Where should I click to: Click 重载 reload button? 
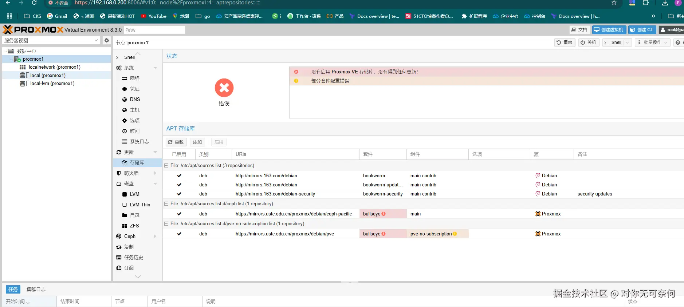(176, 142)
